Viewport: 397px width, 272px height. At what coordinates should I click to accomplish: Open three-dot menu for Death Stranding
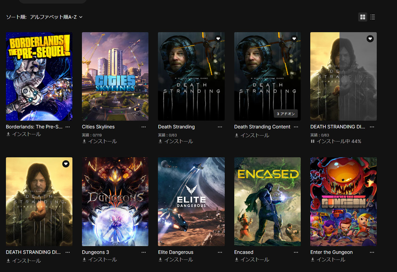(x=220, y=127)
